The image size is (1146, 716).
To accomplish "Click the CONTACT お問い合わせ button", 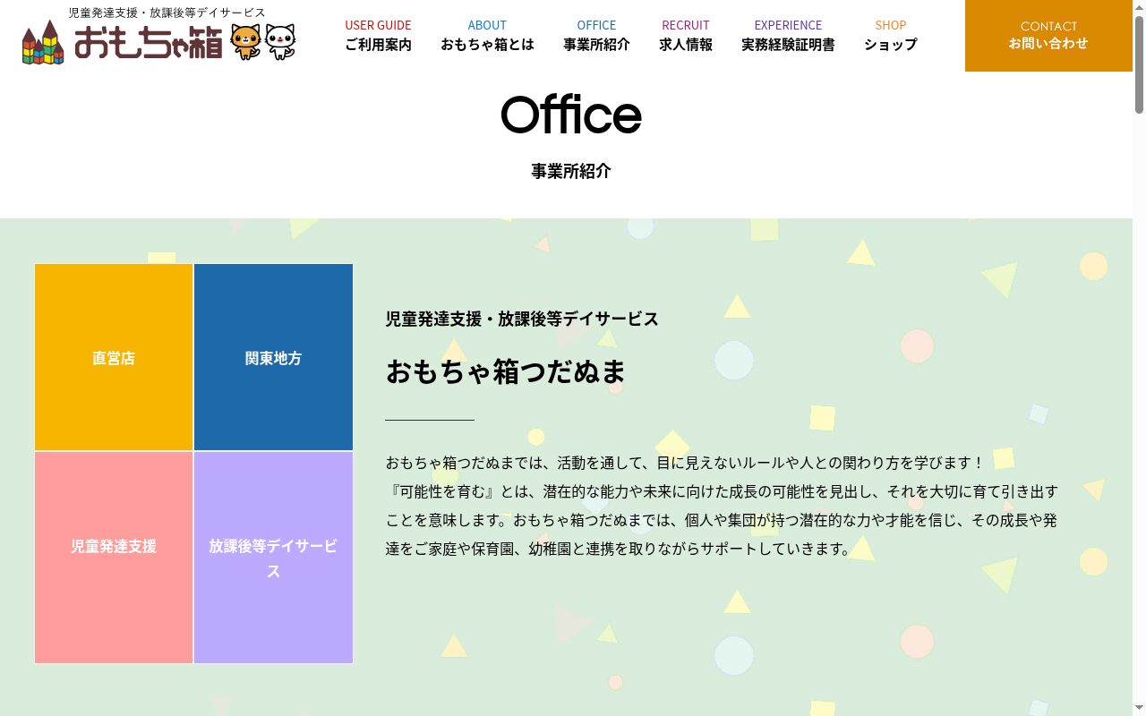I will pos(1048,36).
